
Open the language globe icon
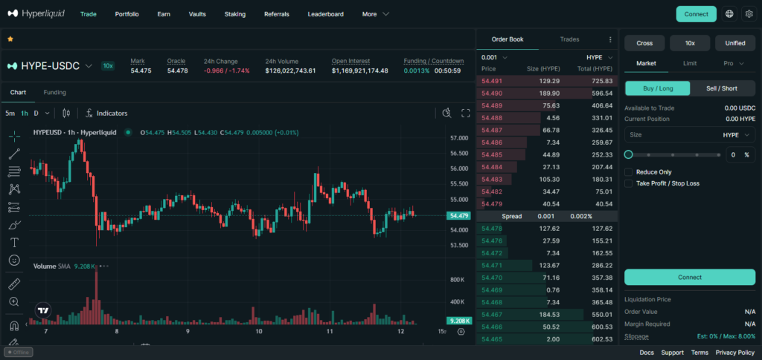point(729,14)
